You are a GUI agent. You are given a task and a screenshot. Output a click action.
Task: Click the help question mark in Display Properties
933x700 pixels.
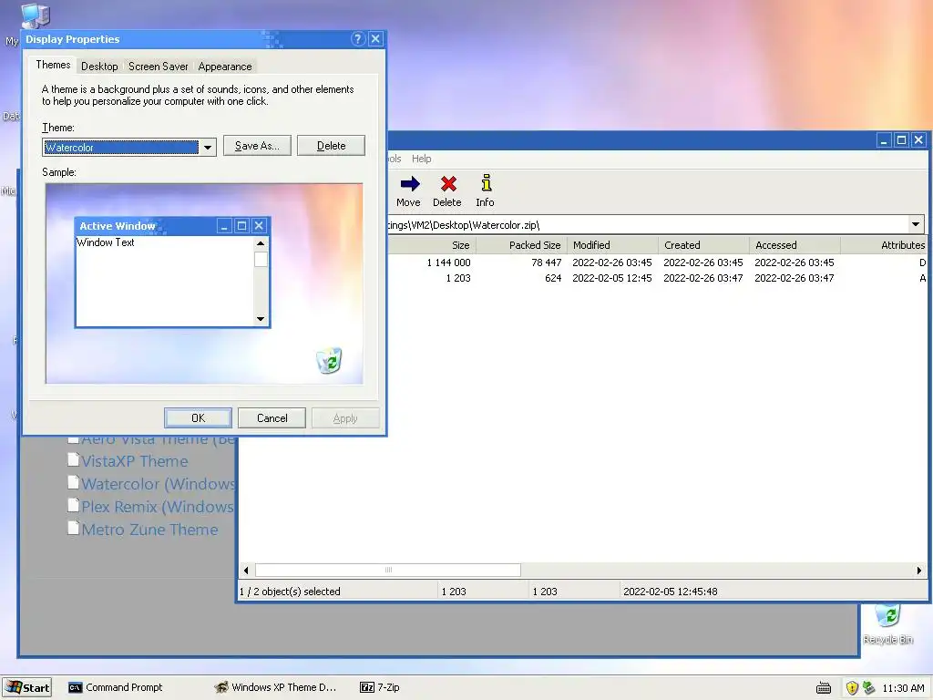tap(357, 39)
